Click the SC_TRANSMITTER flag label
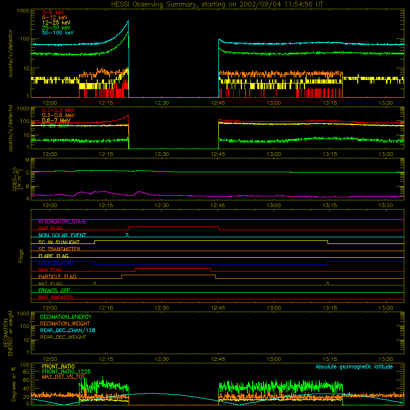 [59, 249]
